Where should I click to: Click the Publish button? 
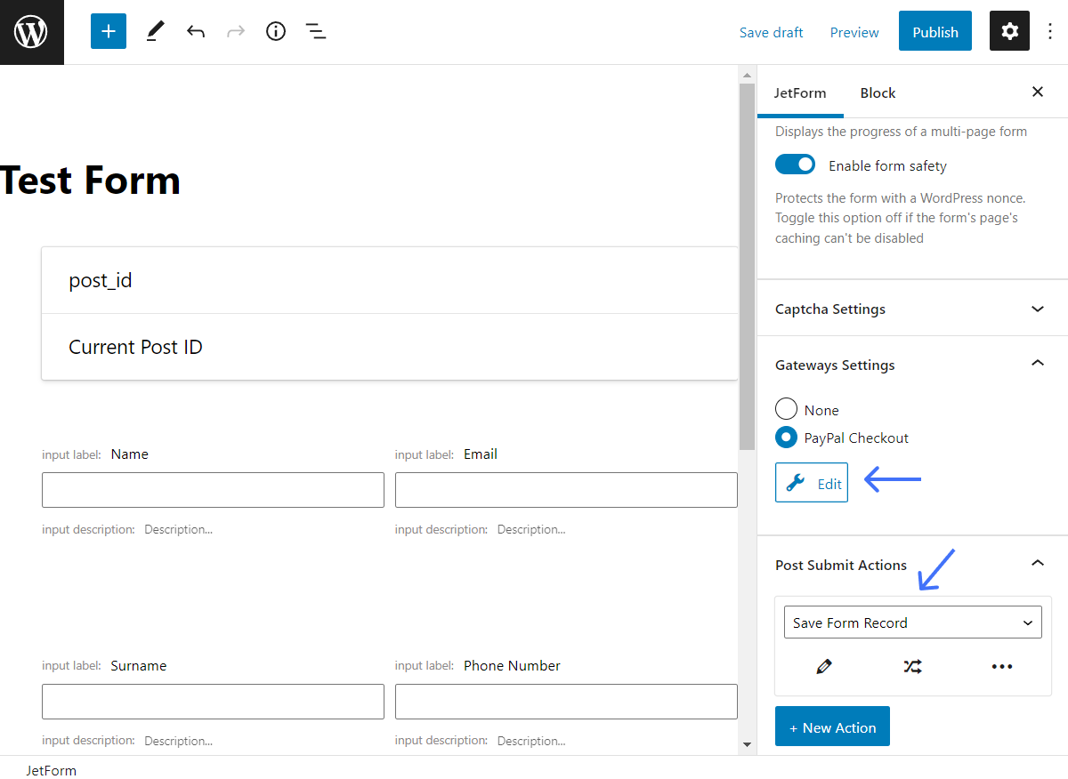point(934,31)
